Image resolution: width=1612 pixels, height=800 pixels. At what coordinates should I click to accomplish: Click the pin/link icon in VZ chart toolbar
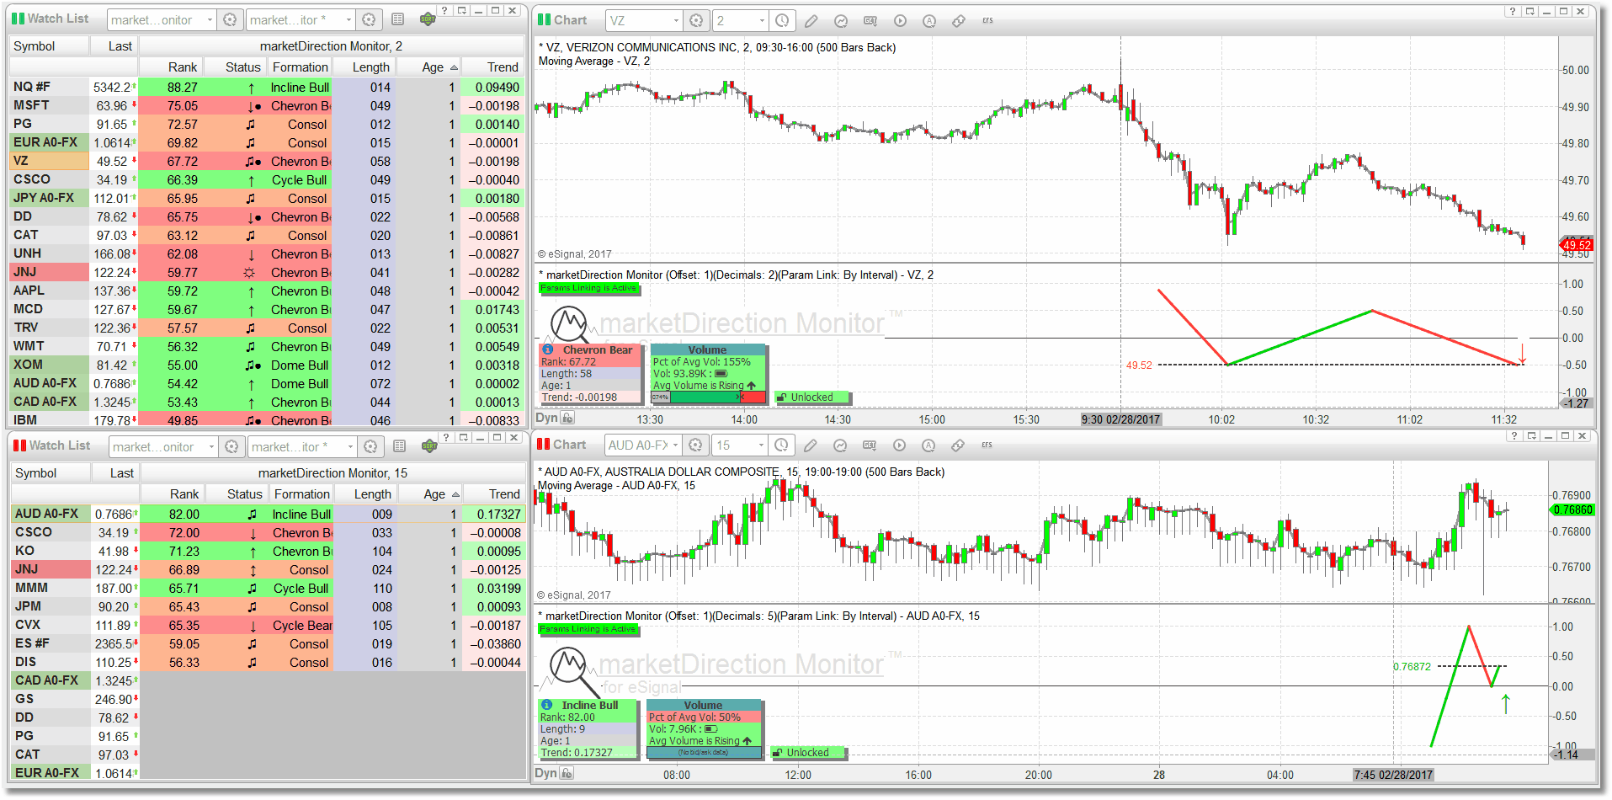(x=959, y=20)
